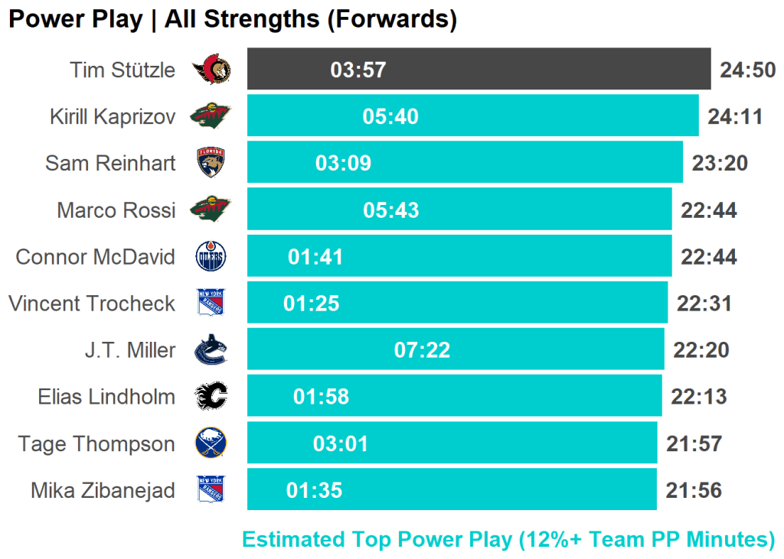Click the 07:22 power play time label
784x559 pixels.
pyautogui.click(x=422, y=350)
